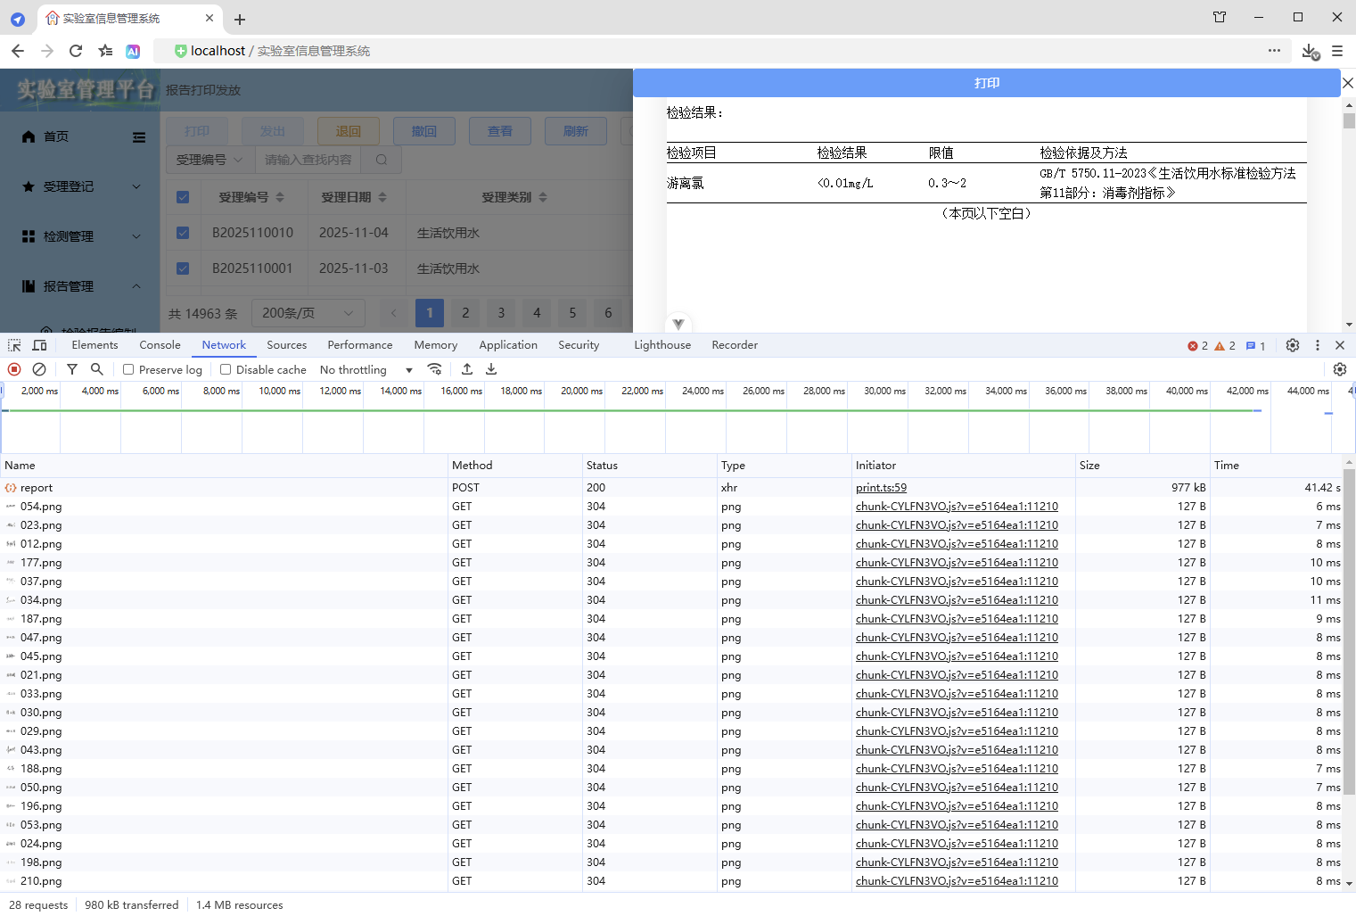Screen dimensions: 1356x916
Task: Click the network search magnifier icon
Action: (x=96, y=368)
